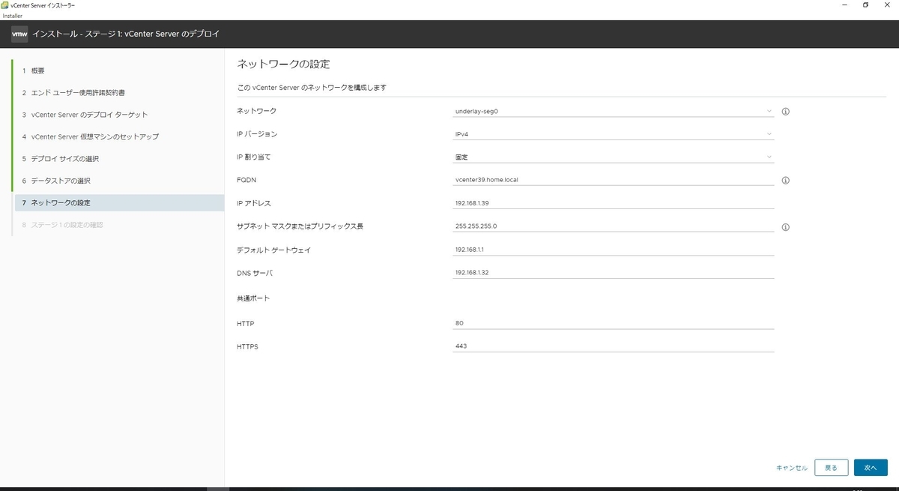Click the 戻る button
Screen dimensions: 899x491
832,468
